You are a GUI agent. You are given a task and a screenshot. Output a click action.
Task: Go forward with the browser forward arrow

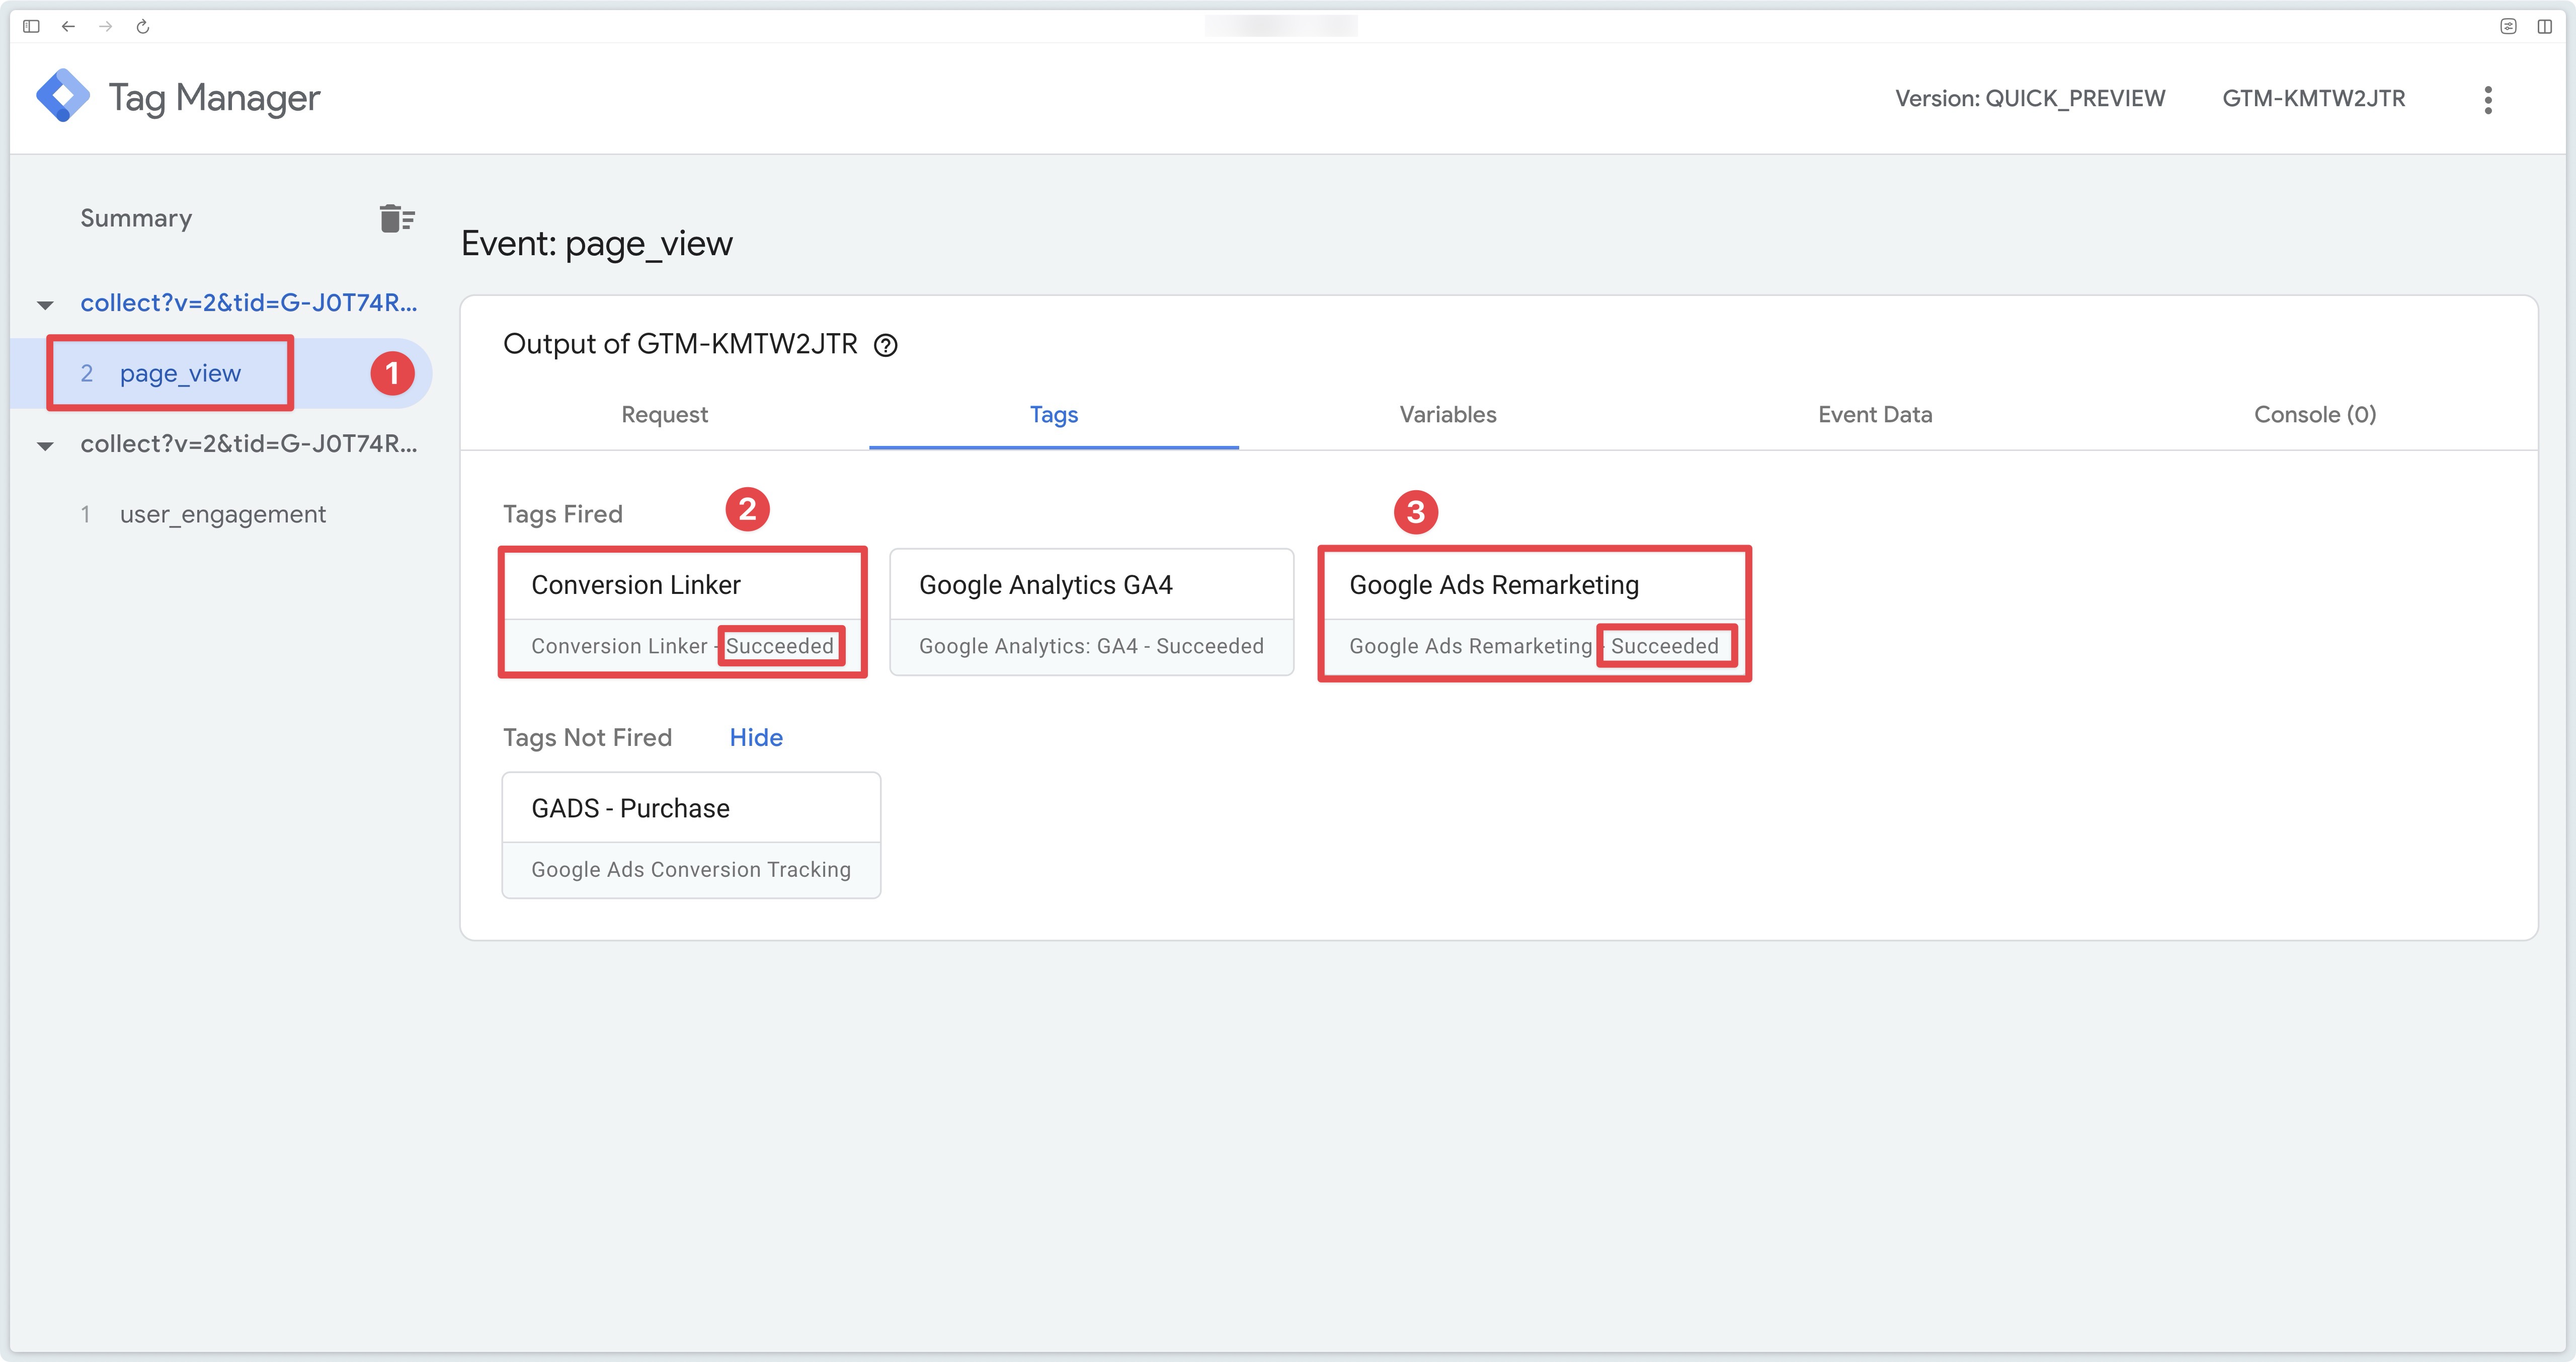pos(106,26)
